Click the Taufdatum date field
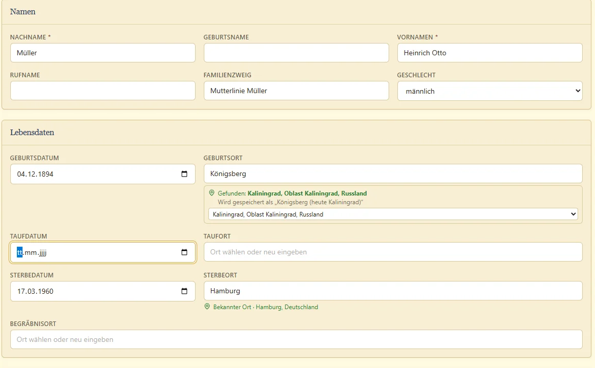This screenshot has height=368, width=595. pyautogui.click(x=103, y=252)
